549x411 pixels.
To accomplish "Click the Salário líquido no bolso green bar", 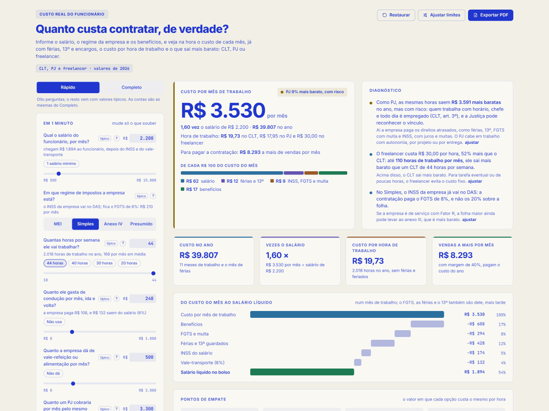I will [302, 372].
